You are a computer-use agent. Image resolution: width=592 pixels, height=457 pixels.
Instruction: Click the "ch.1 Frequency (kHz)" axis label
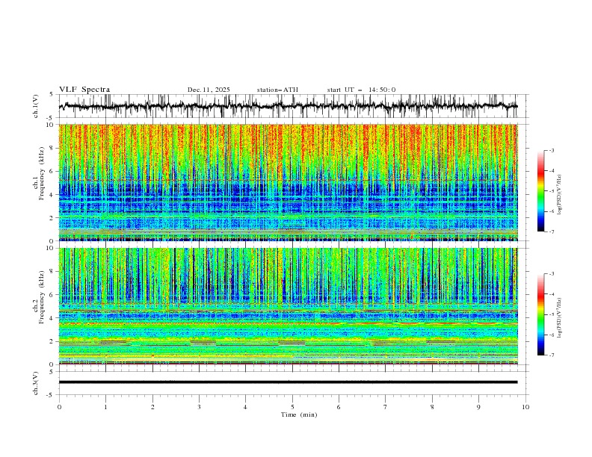39,172
